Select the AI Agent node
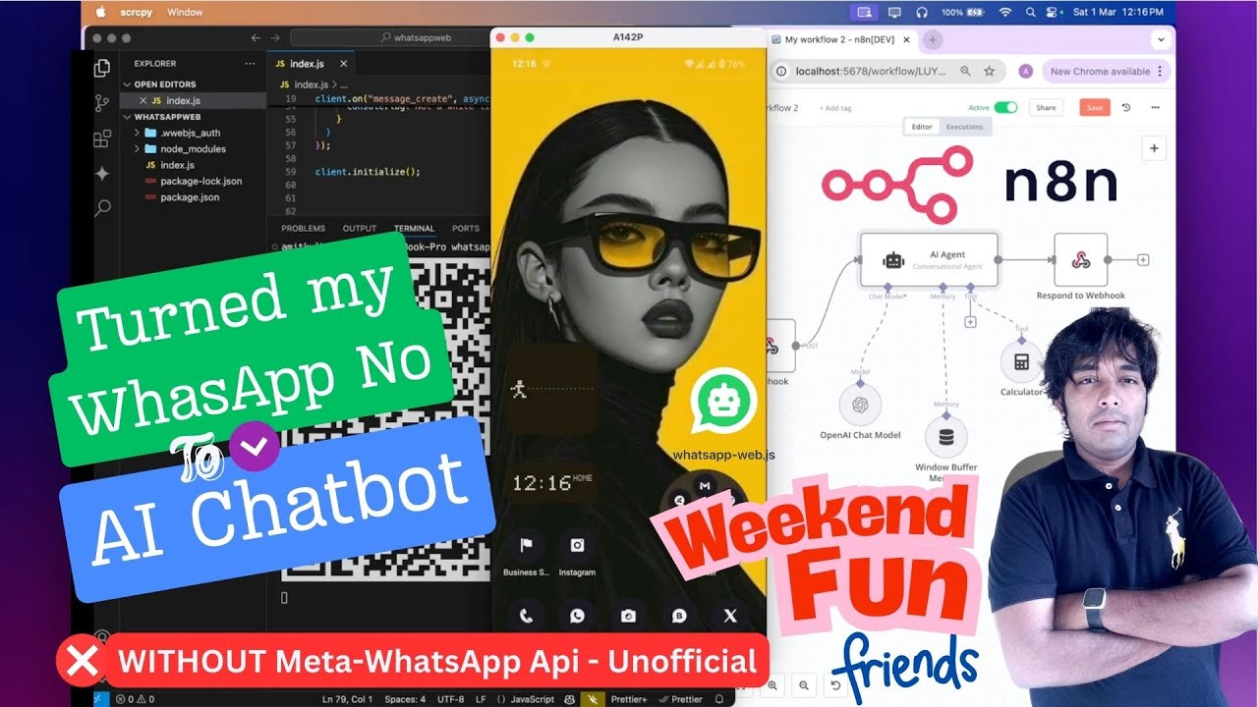 pos(929,259)
